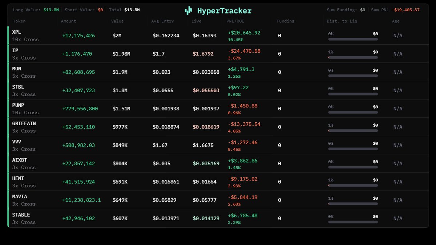Sort by the Avg Entry column header
436x245 pixels.
(162, 21)
